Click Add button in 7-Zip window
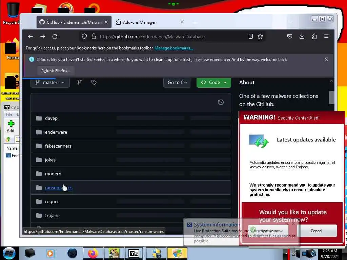Viewport: 347px width, 260px height. 11,127
